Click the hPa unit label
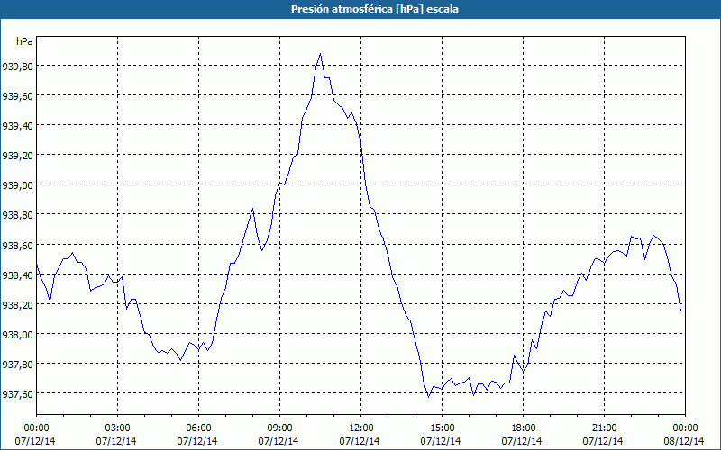The width and height of the screenshot is (721, 450). tap(24, 41)
